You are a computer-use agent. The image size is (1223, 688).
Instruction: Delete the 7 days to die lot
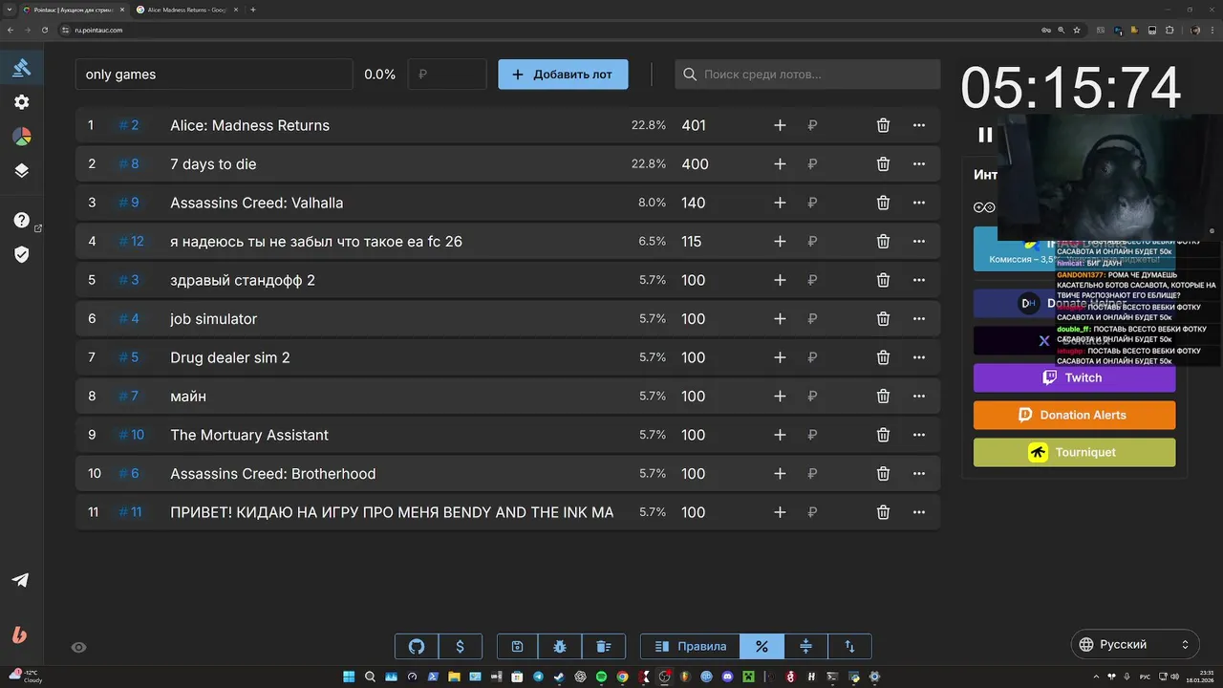[883, 164]
